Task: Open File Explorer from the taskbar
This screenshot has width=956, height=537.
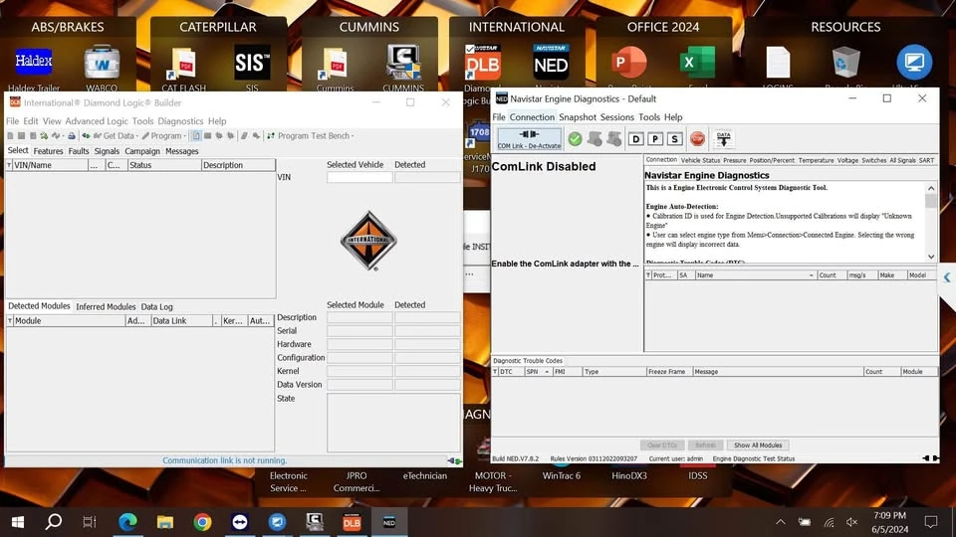Action: (165, 522)
